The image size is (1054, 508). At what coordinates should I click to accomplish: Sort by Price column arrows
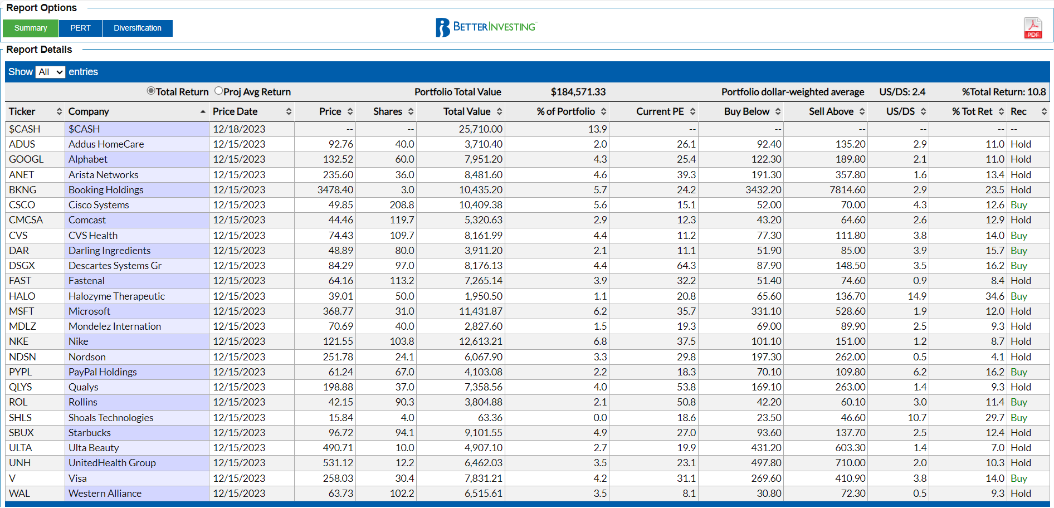[x=350, y=111]
